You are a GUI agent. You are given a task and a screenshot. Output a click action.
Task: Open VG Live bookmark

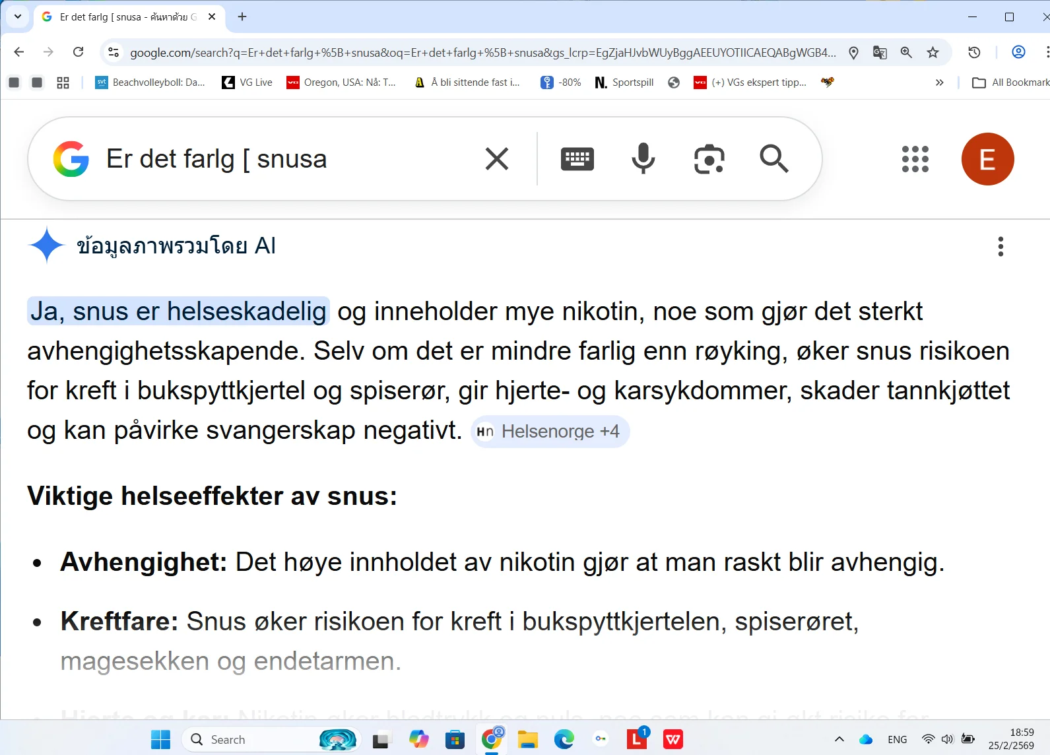pos(247,82)
